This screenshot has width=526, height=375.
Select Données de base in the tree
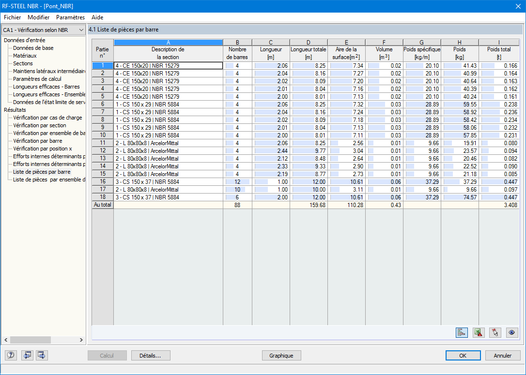tap(33, 48)
